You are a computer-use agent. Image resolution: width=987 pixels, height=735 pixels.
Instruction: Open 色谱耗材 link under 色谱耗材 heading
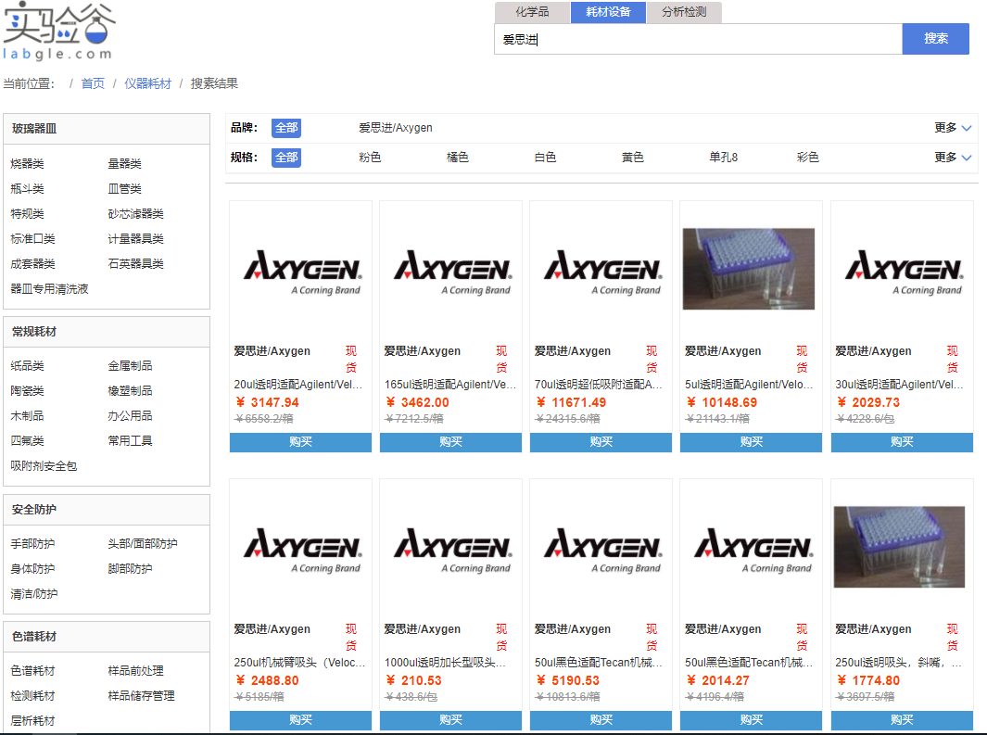coord(32,671)
